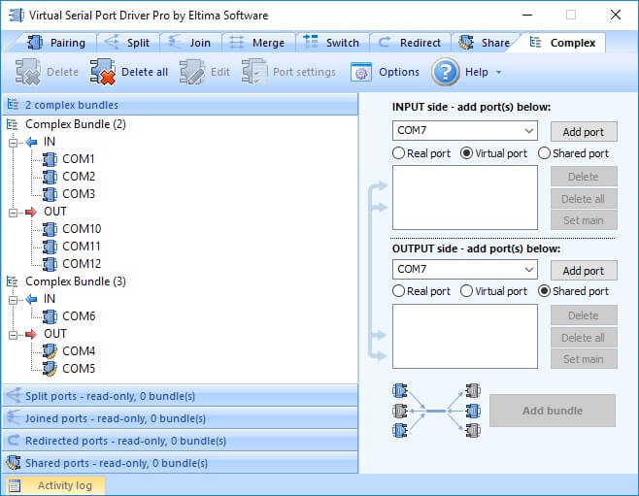
Task: Select COM2 in the bundle tree
Action: coord(79,177)
